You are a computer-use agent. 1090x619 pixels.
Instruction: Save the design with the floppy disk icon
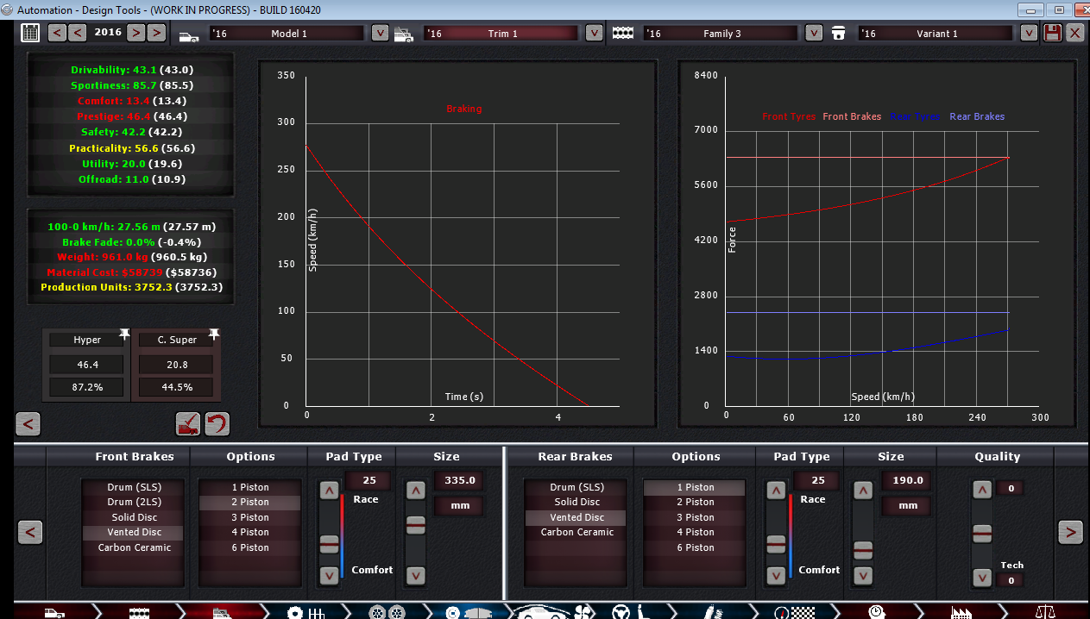tap(1052, 33)
